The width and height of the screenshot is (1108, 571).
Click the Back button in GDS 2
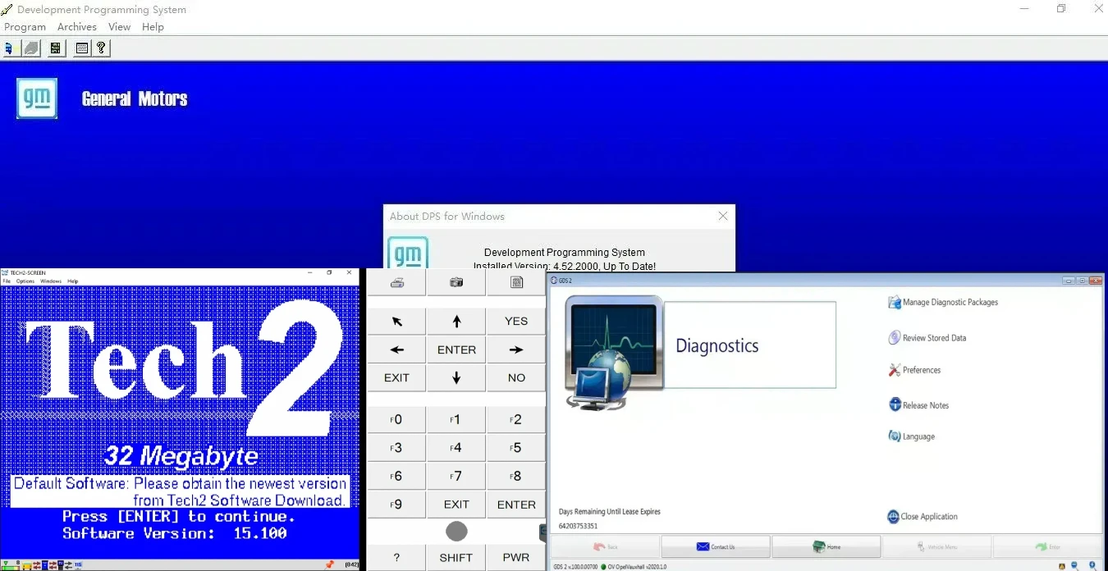[x=605, y=546]
